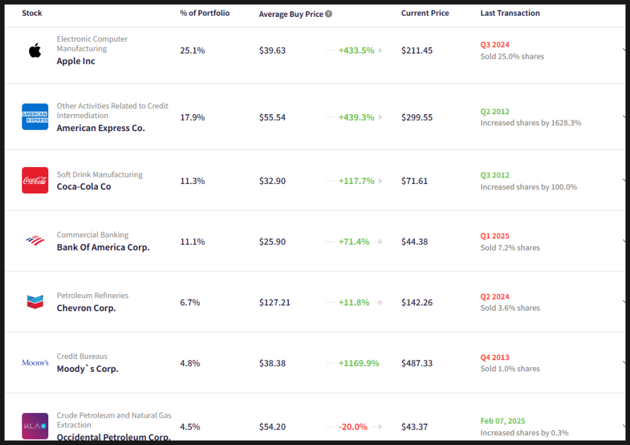This screenshot has width=630, height=445.
Task: Click Sold 3.6% shares text
Action: pos(510,308)
